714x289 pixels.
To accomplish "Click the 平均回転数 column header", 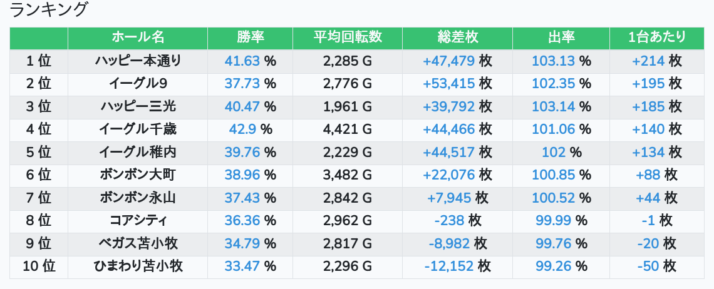I will 348,38.
